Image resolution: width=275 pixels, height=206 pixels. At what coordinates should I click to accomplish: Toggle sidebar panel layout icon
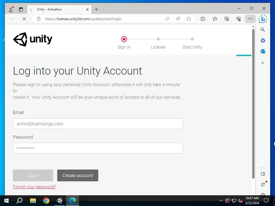[263, 174]
